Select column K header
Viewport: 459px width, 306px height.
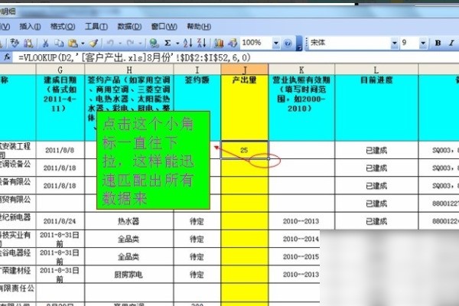(301, 70)
